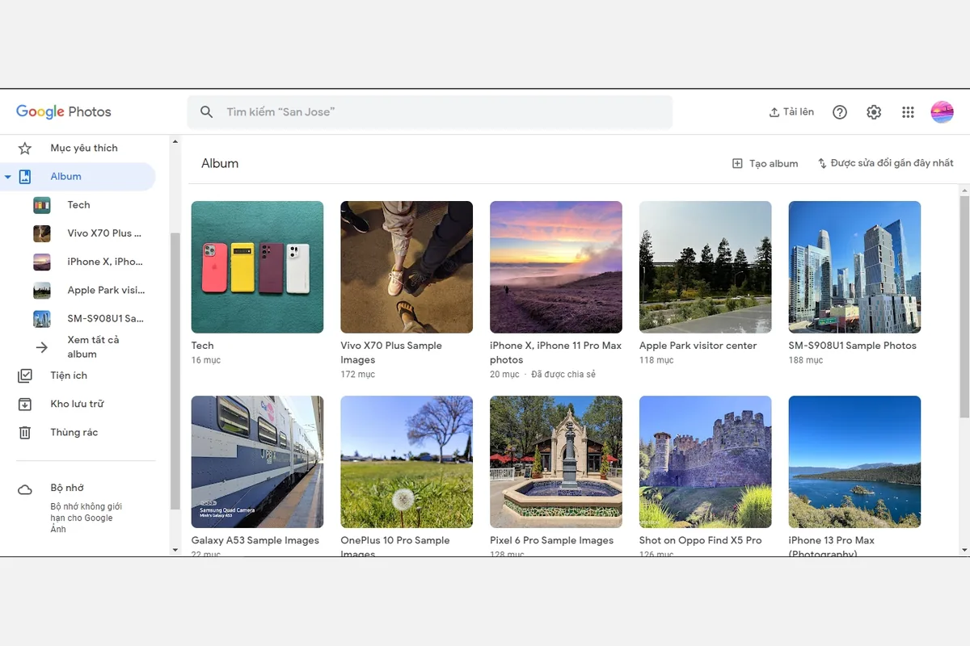Viewport: 970px width, 646px height.
Task: Select the Album sidebar item
Action: click(78, 176)
